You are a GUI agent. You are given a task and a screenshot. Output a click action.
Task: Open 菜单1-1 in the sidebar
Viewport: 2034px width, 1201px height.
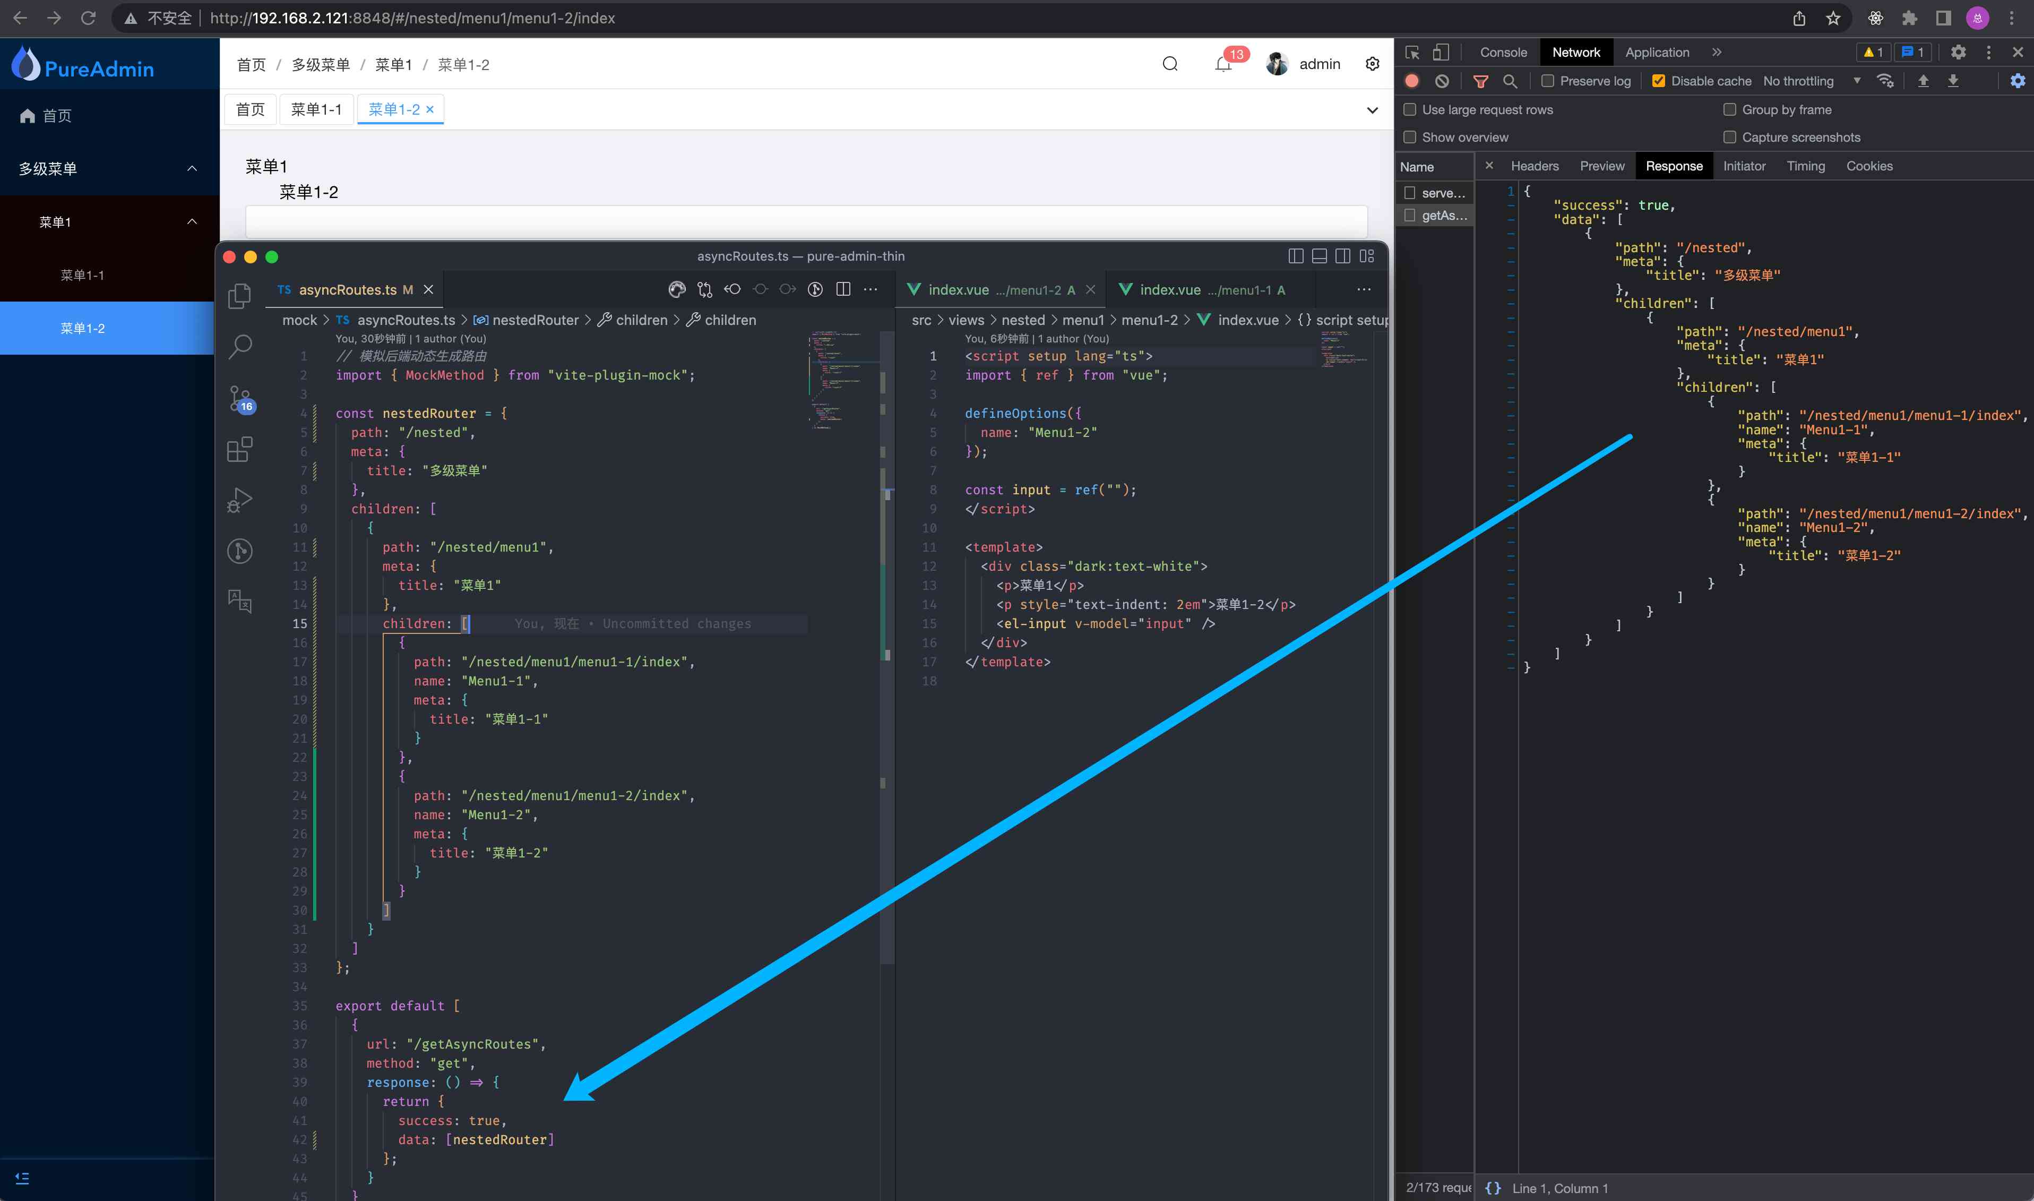82,275
